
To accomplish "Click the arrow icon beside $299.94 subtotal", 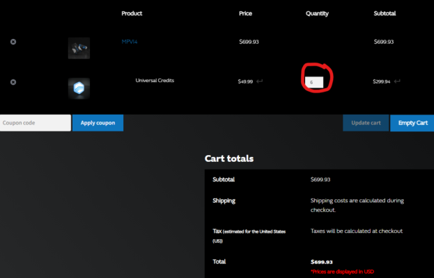I will coord(397,81).
